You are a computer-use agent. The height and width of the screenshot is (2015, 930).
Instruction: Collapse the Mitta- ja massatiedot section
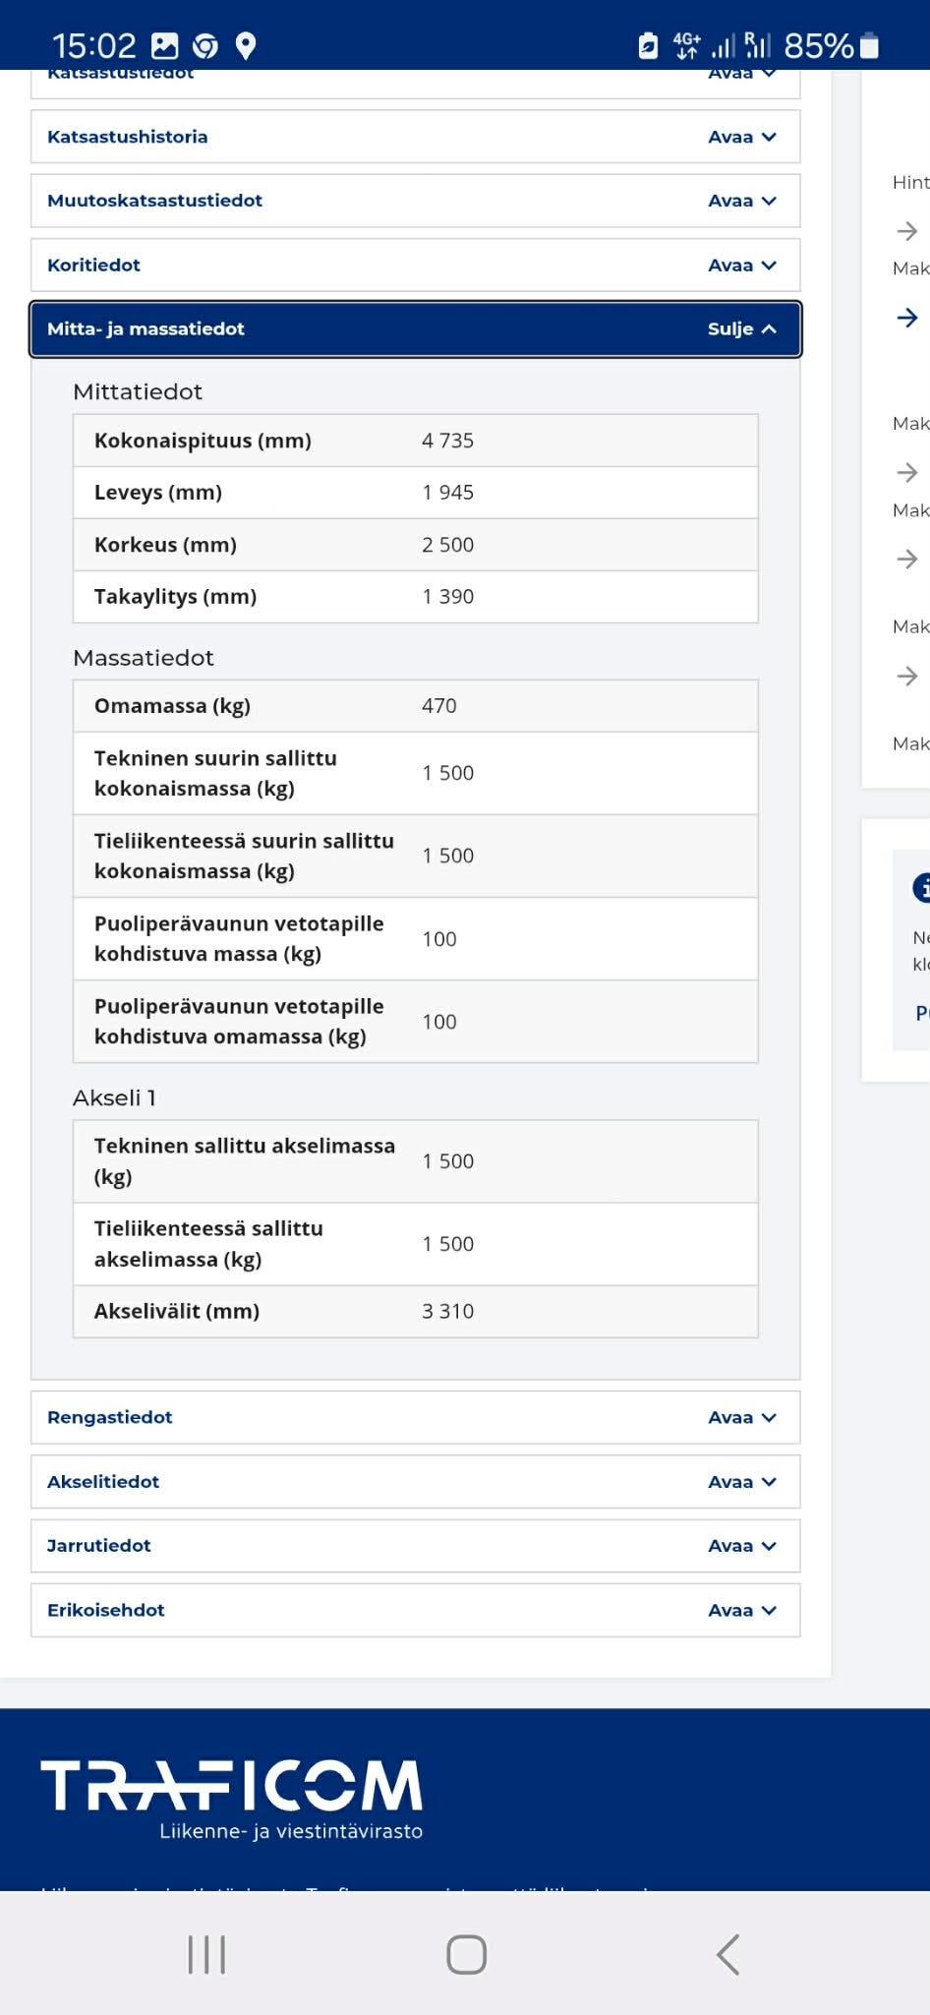(415, 328)
